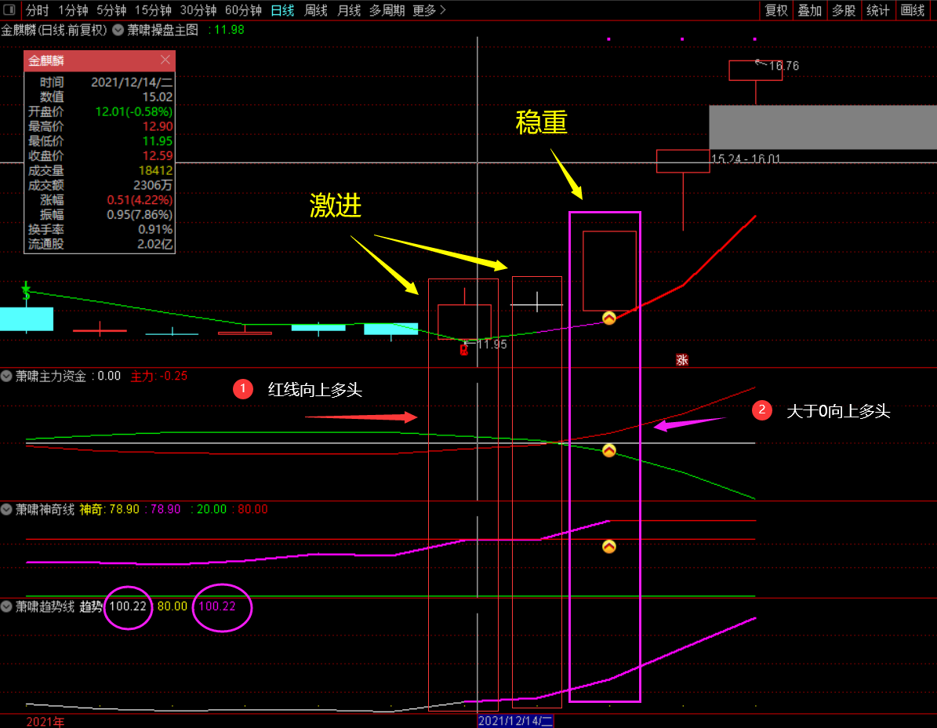937x728 pixels.
Task: Expand the 萧啸神奇线 indicator menu
Action: [x=6, y=509]
